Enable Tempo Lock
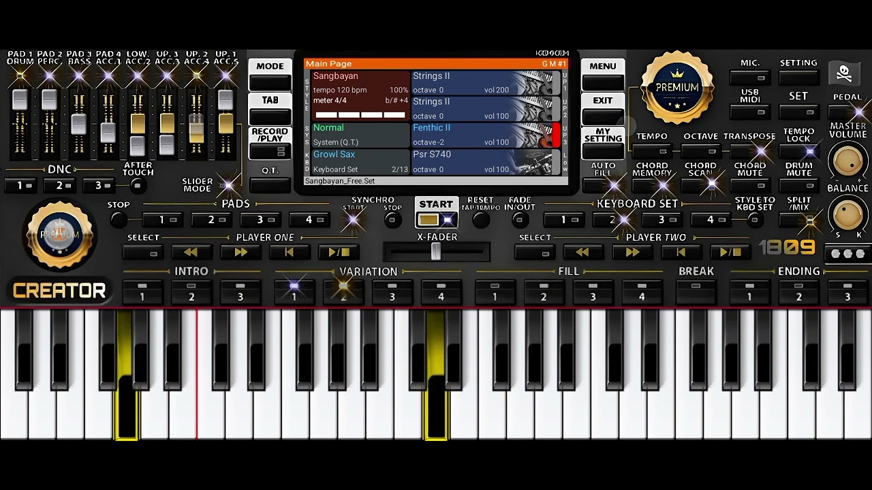The image size is (872, 490). pos(798,152)
